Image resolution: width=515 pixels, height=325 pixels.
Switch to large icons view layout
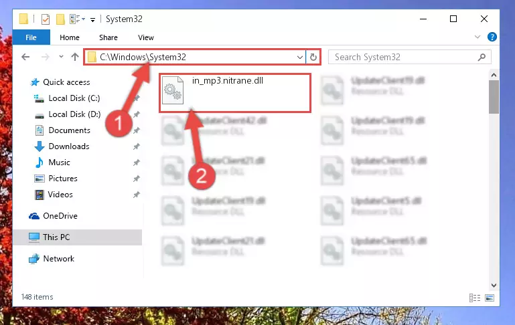pos(490,298)
